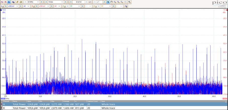The height and width of the screenshot is (110, 228).
Task: Select Persistence mode icon
Action: pos(5,2)
